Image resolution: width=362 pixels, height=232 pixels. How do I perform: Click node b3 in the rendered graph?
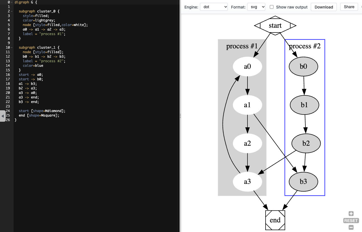[303, 182]
